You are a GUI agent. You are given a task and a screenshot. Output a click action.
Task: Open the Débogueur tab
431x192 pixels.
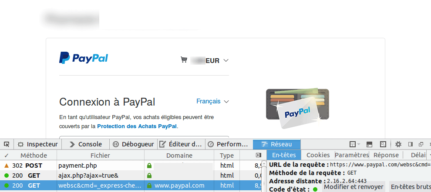tap(134, 144)
